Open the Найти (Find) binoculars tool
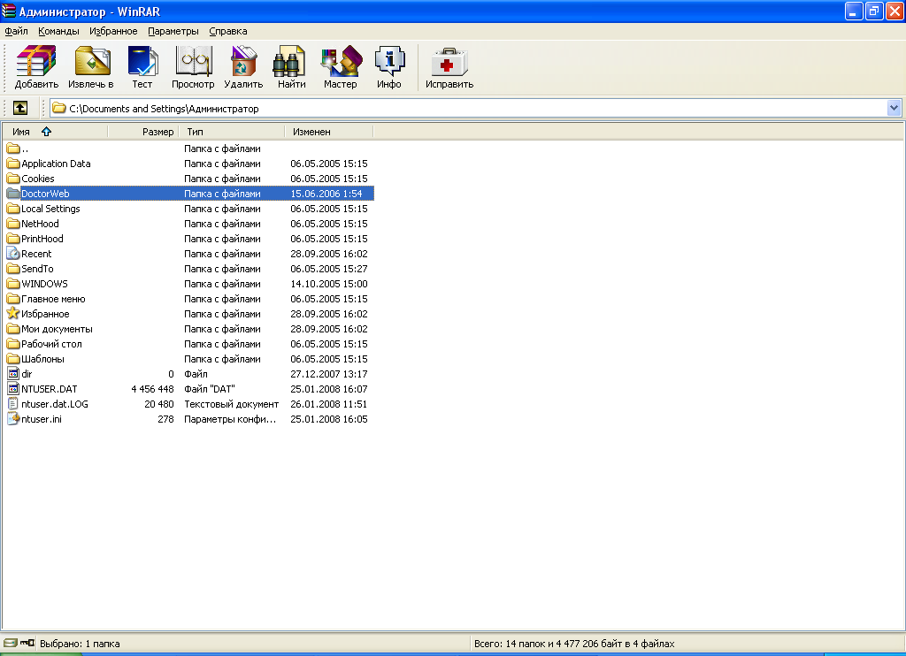The height and width of the screenshot is (656, 906). [290, 61]
